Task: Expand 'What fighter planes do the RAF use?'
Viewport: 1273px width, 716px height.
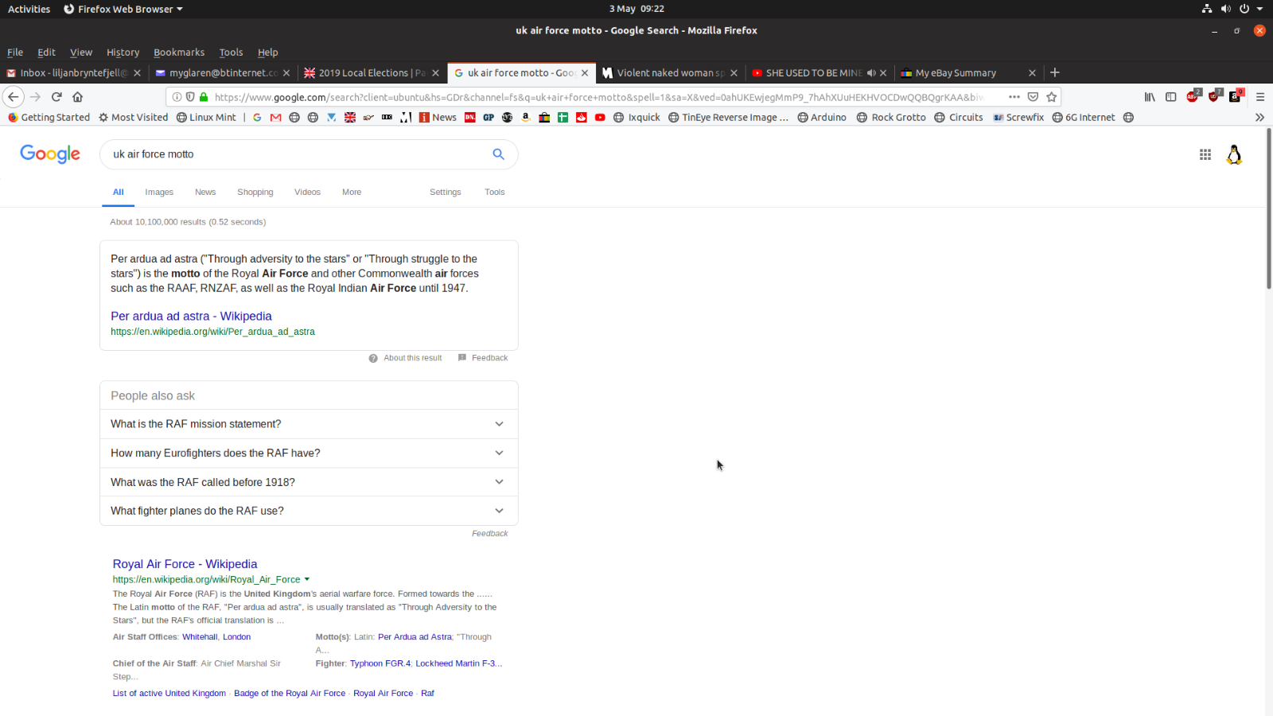Action: click(309, 511)
